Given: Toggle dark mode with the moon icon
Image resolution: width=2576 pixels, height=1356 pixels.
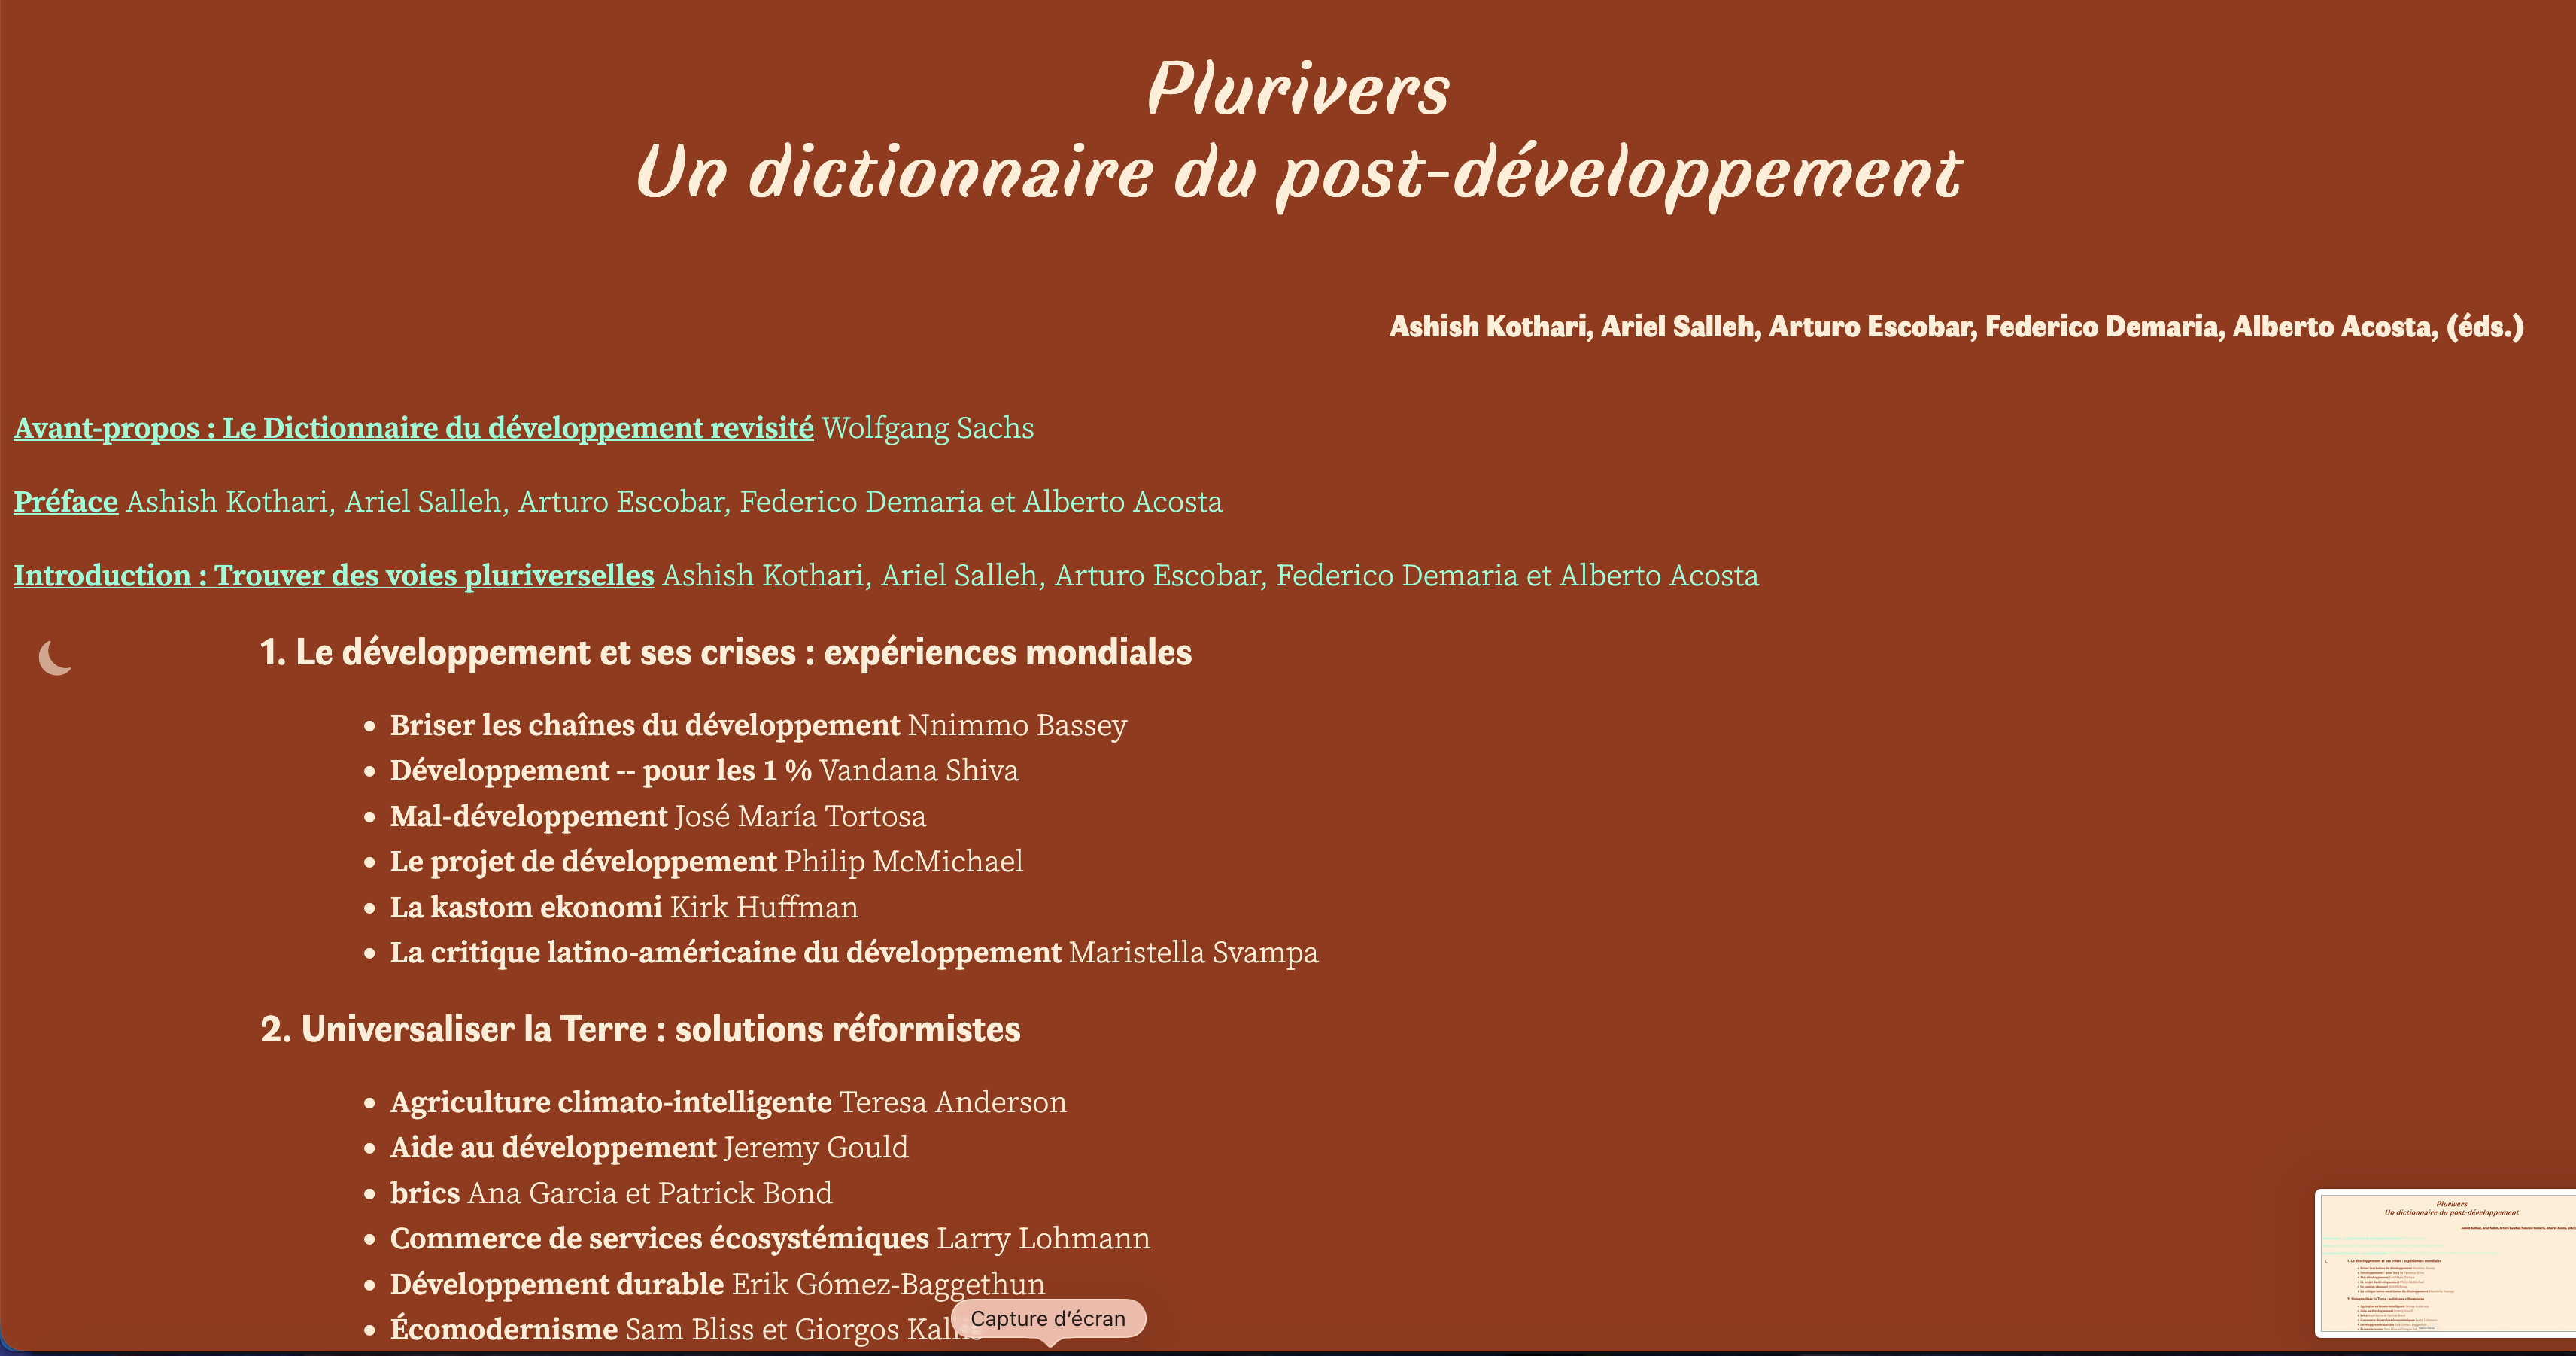Looking at the screenshot, I should click(56, 657).
